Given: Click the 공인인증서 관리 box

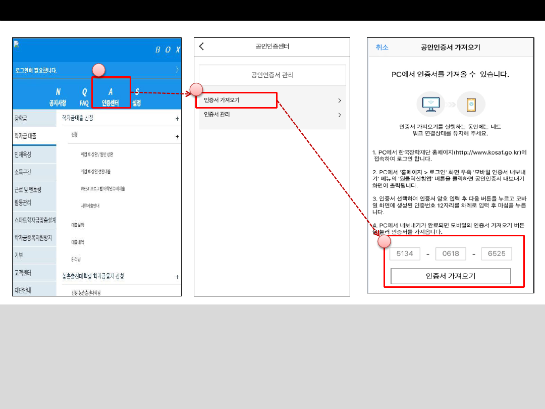Looking at the screenshot, I should [x=272, y=75].
